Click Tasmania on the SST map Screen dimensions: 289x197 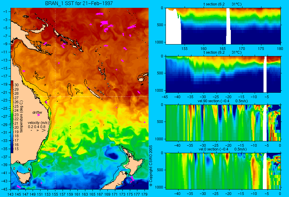(24, 177)
